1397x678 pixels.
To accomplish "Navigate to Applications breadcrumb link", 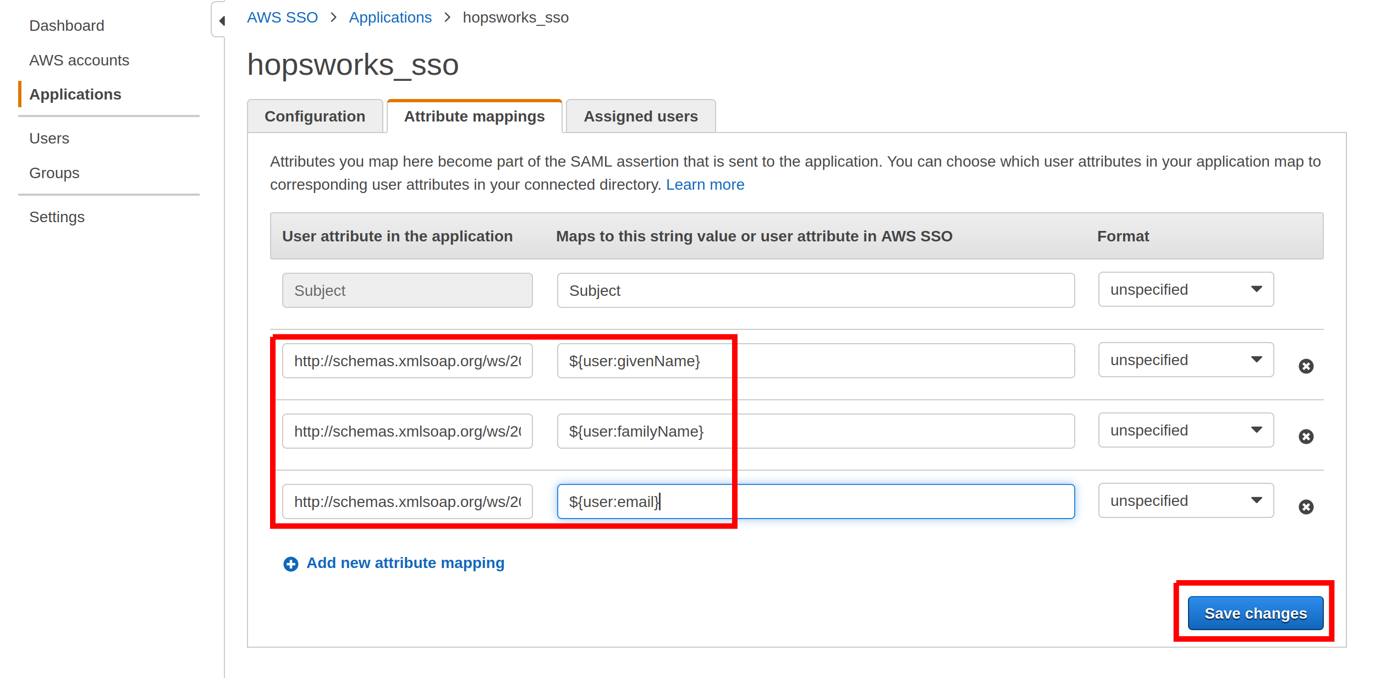I will point(391,18).
